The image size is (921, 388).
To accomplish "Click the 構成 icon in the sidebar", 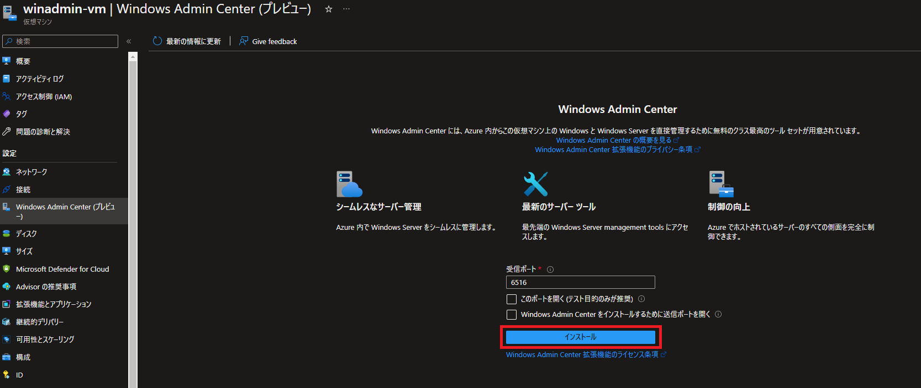I will pos(7,357).
